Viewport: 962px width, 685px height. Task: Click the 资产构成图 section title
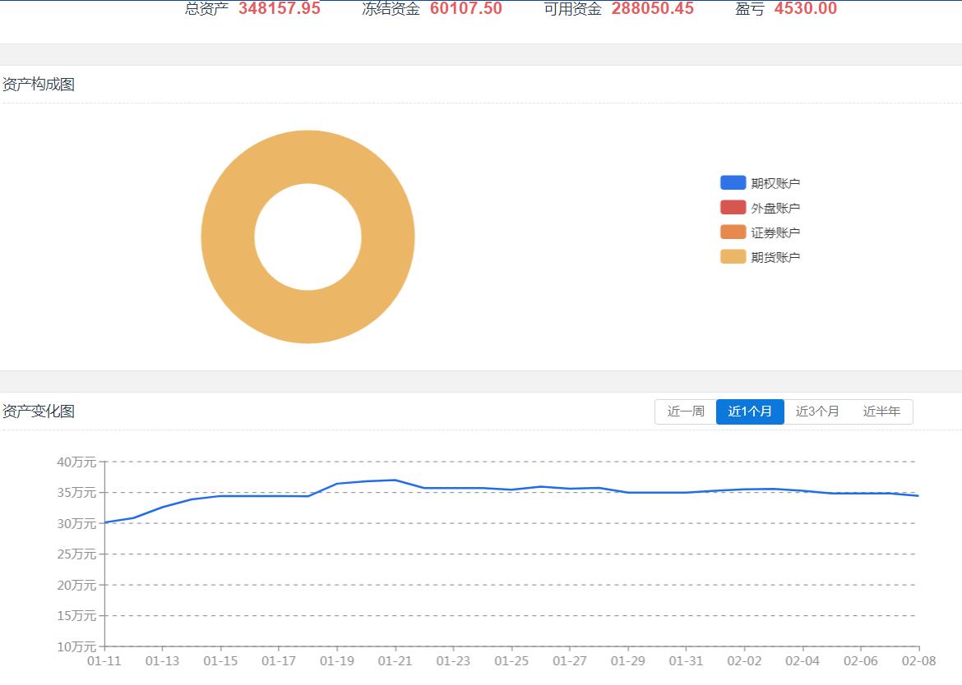tap(39, 85)
